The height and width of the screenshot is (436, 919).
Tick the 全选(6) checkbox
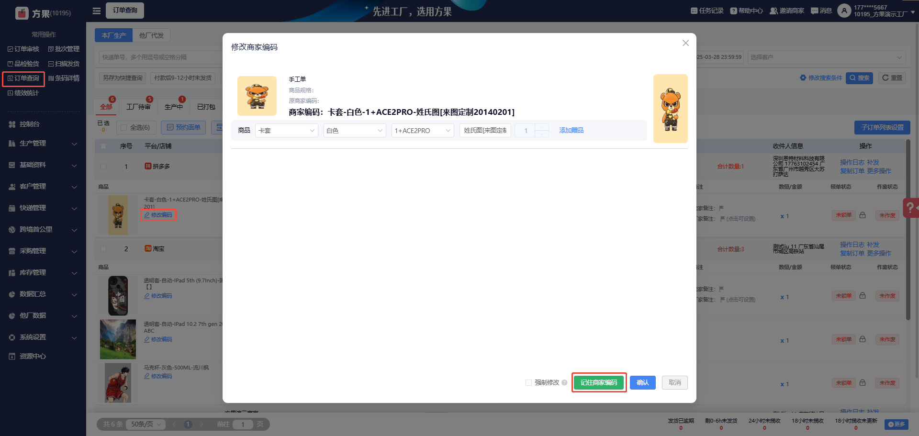(x=124, y=127)
